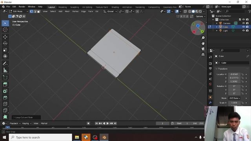Activate the Extrude Region tool
The image size is (251, 141).
coord(5,85)
